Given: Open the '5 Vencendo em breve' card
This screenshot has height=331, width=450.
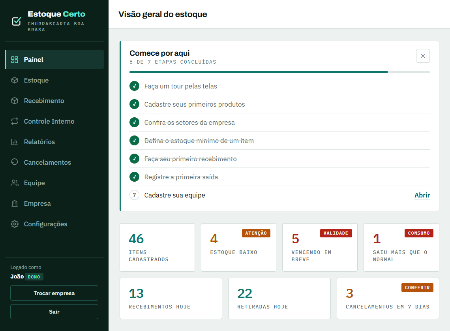Looking at the screenshot, I should (320, 248).
